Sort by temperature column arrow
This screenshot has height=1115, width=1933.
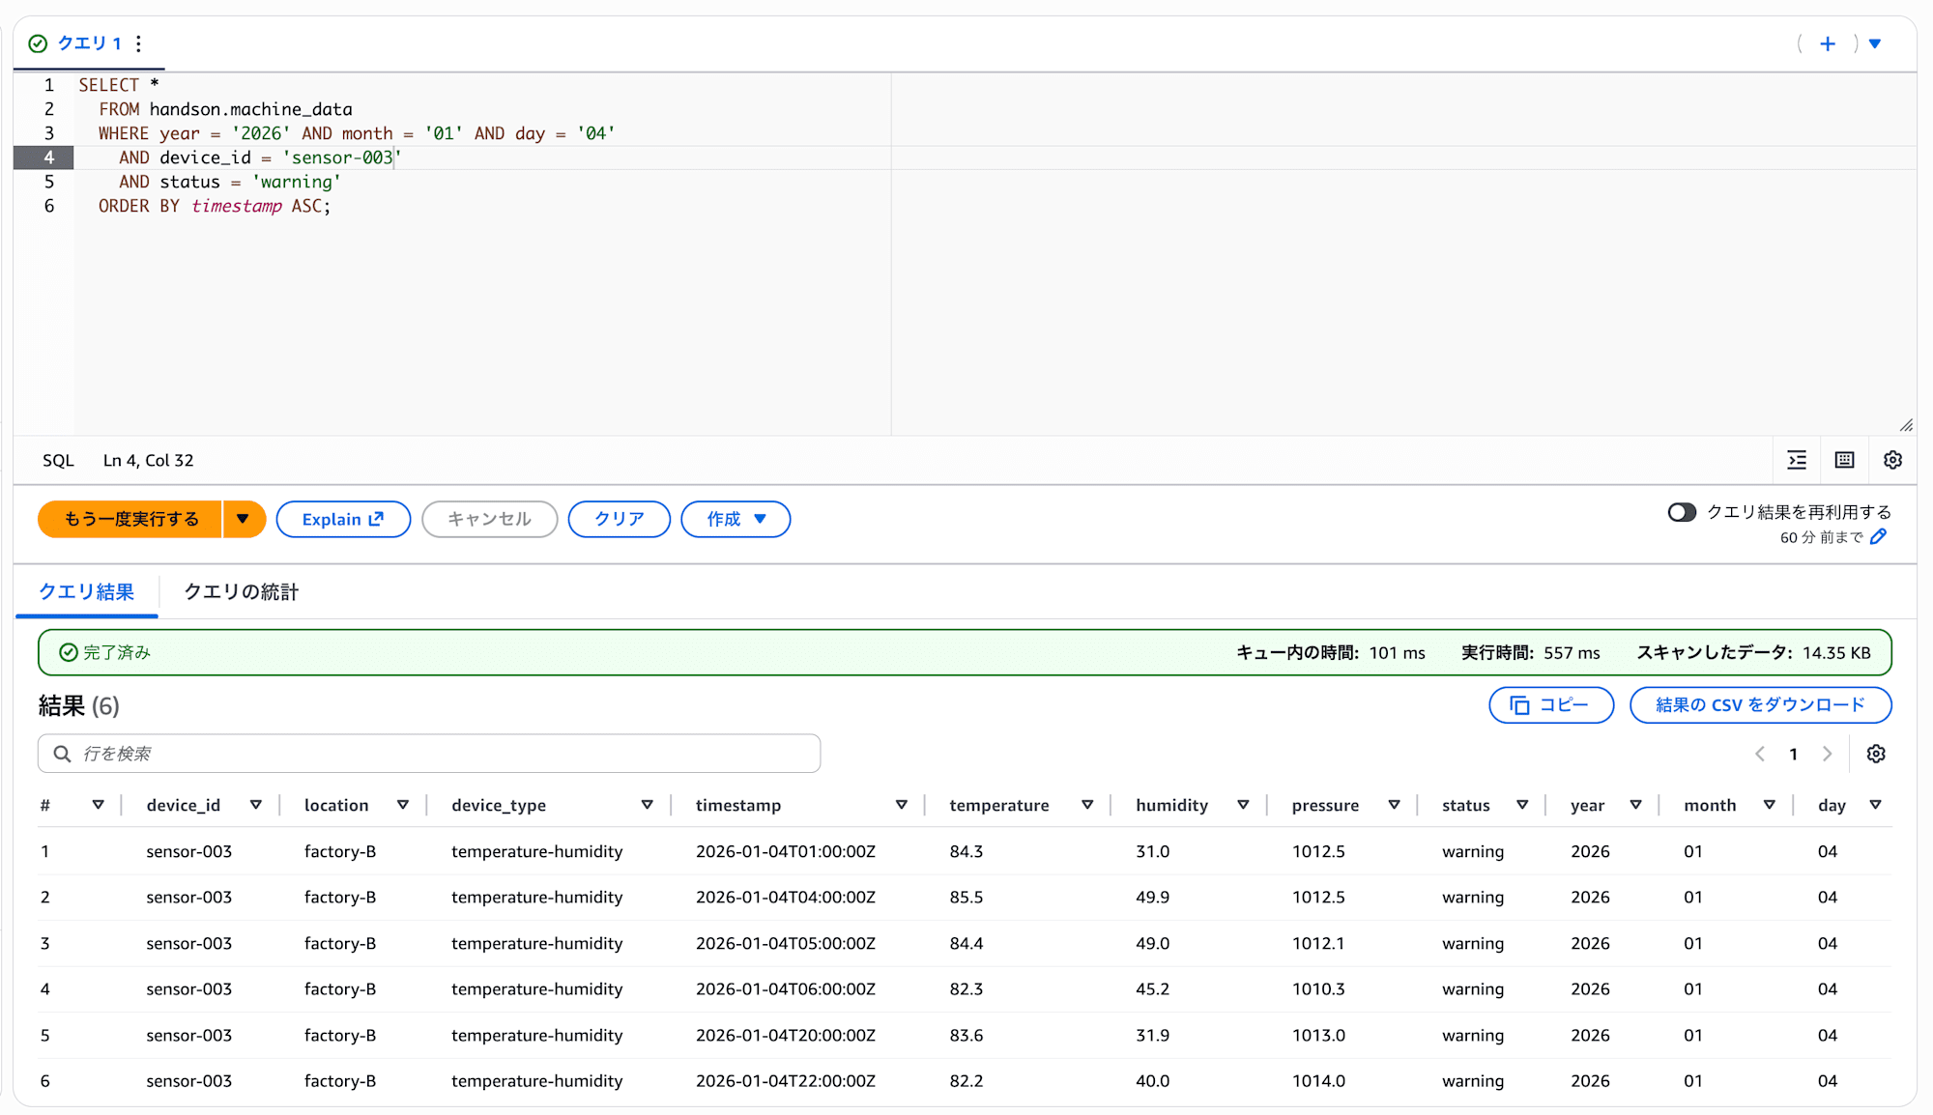(1087, 805)
